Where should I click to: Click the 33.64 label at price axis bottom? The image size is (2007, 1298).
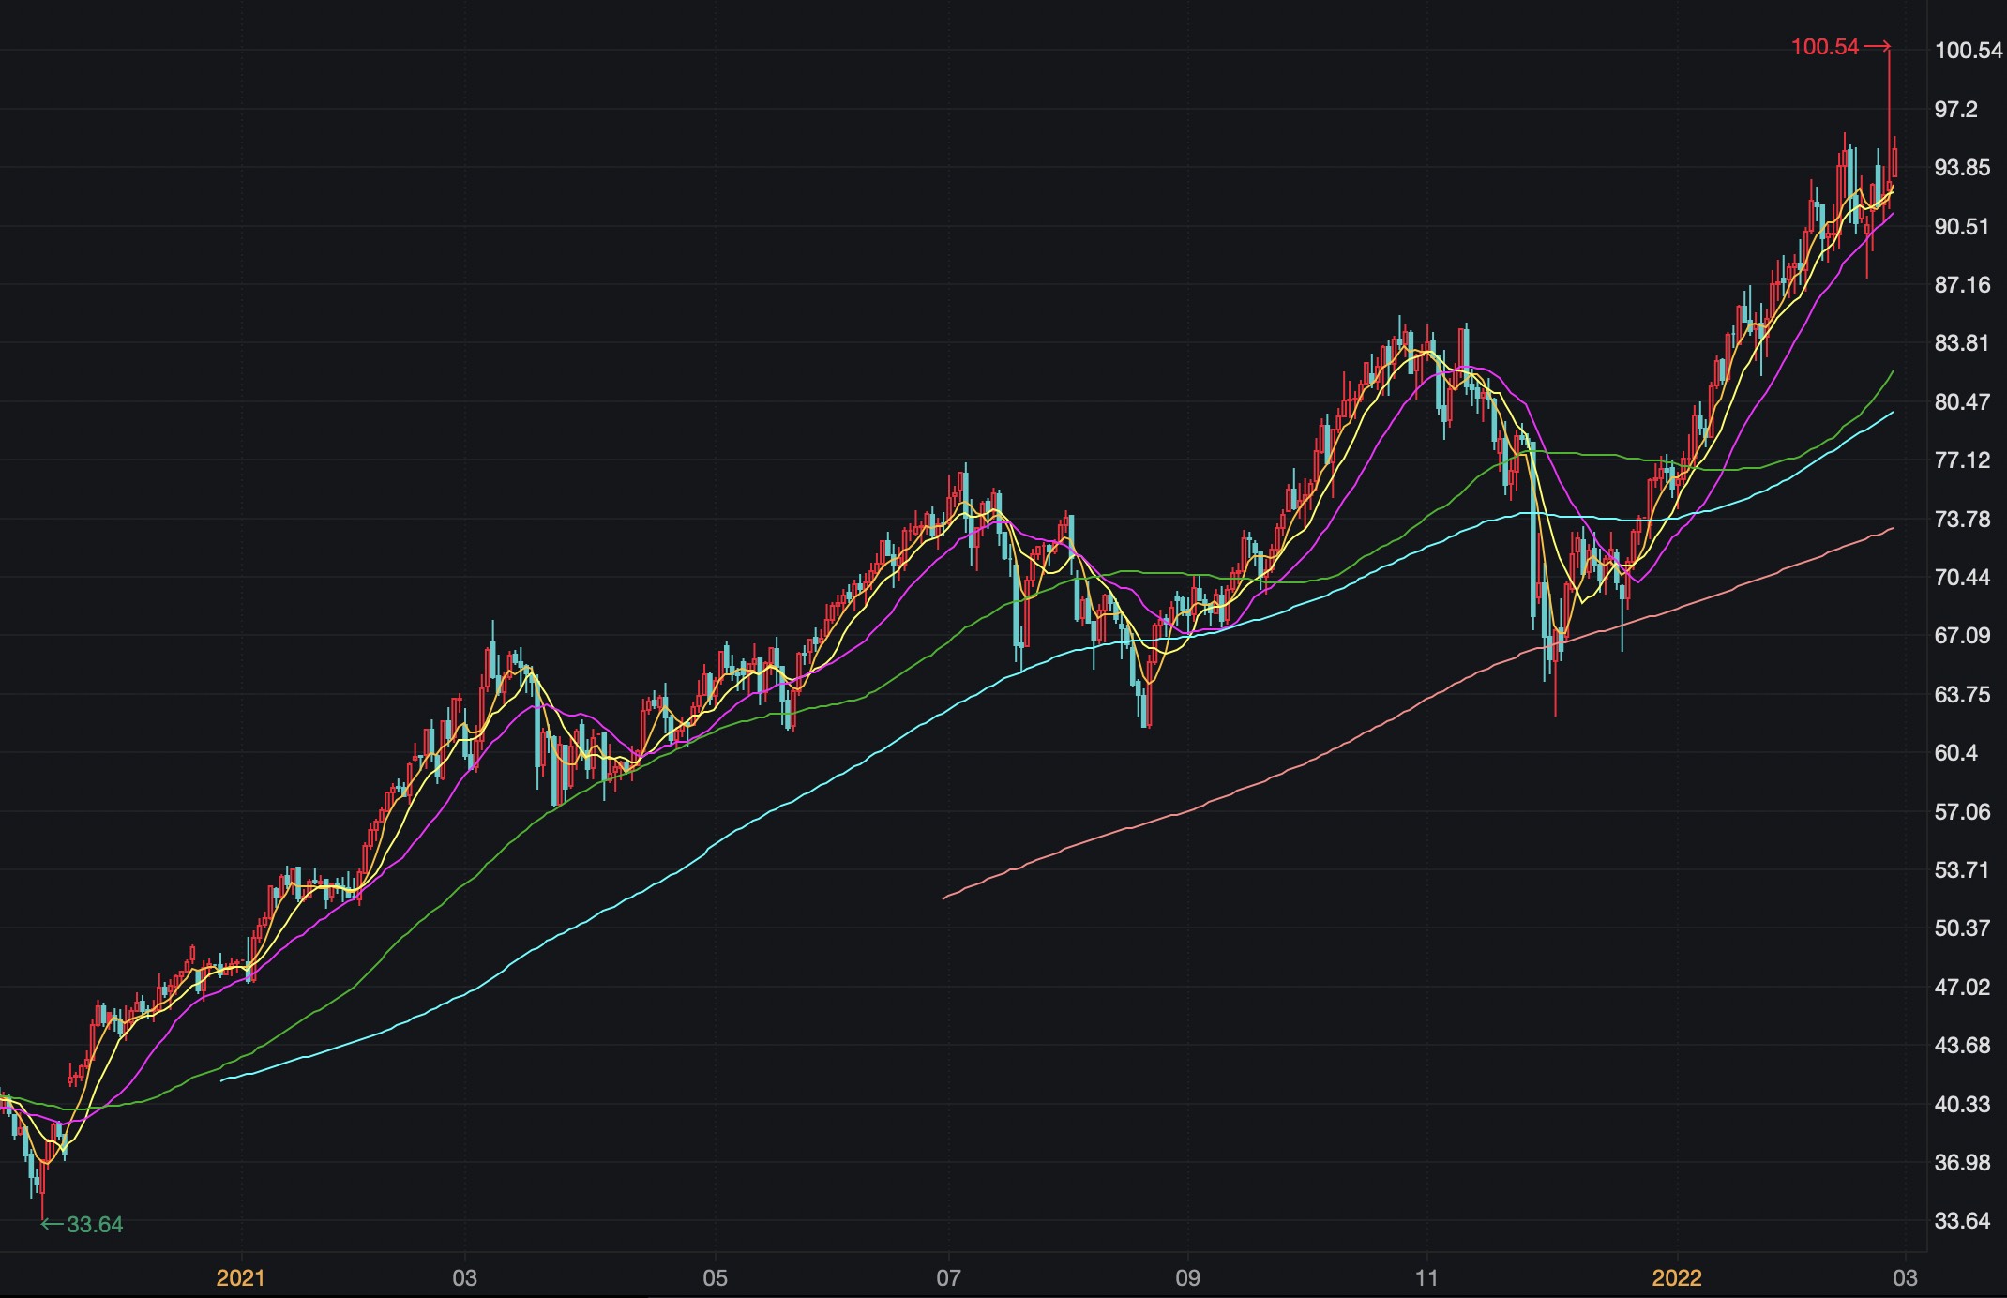click(1961, 1221)
